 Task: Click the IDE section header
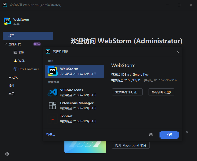click(51, 61)
